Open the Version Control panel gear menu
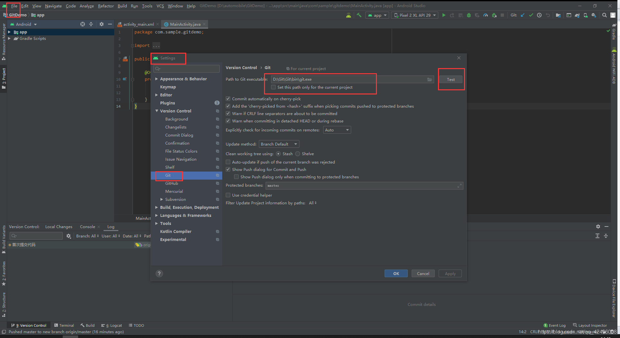This screenshot has height=338, width=620. (598, 227)
